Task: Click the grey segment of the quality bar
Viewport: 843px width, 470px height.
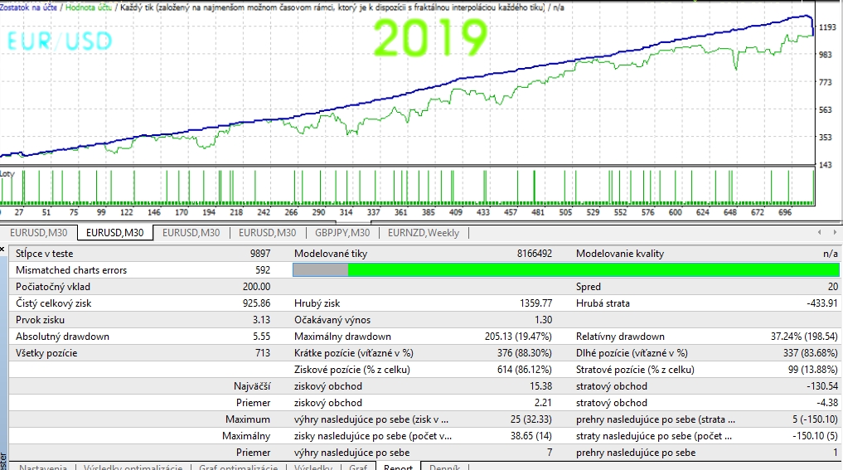Action: [321, 270]
